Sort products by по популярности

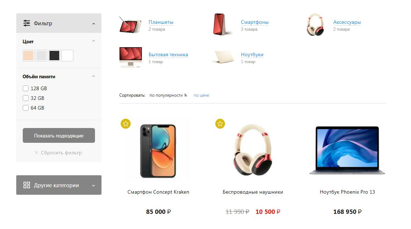(166, 95)
